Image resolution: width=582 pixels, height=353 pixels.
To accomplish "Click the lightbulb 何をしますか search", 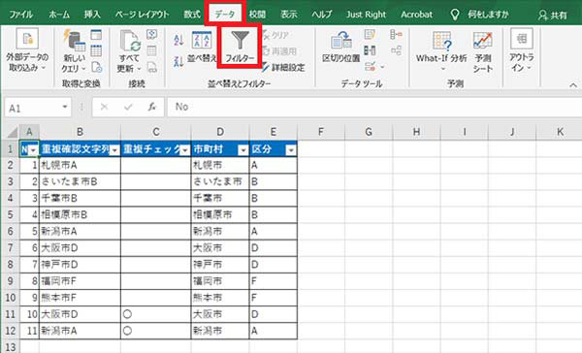I will tap(479, 15).
